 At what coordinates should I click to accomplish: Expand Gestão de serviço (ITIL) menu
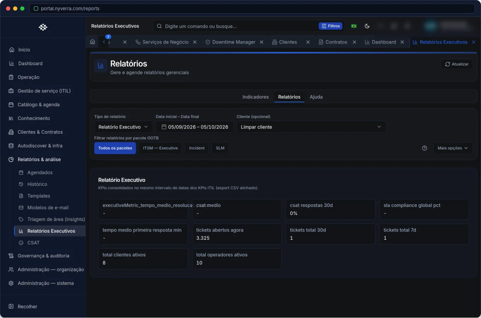[x=43, y=91]
